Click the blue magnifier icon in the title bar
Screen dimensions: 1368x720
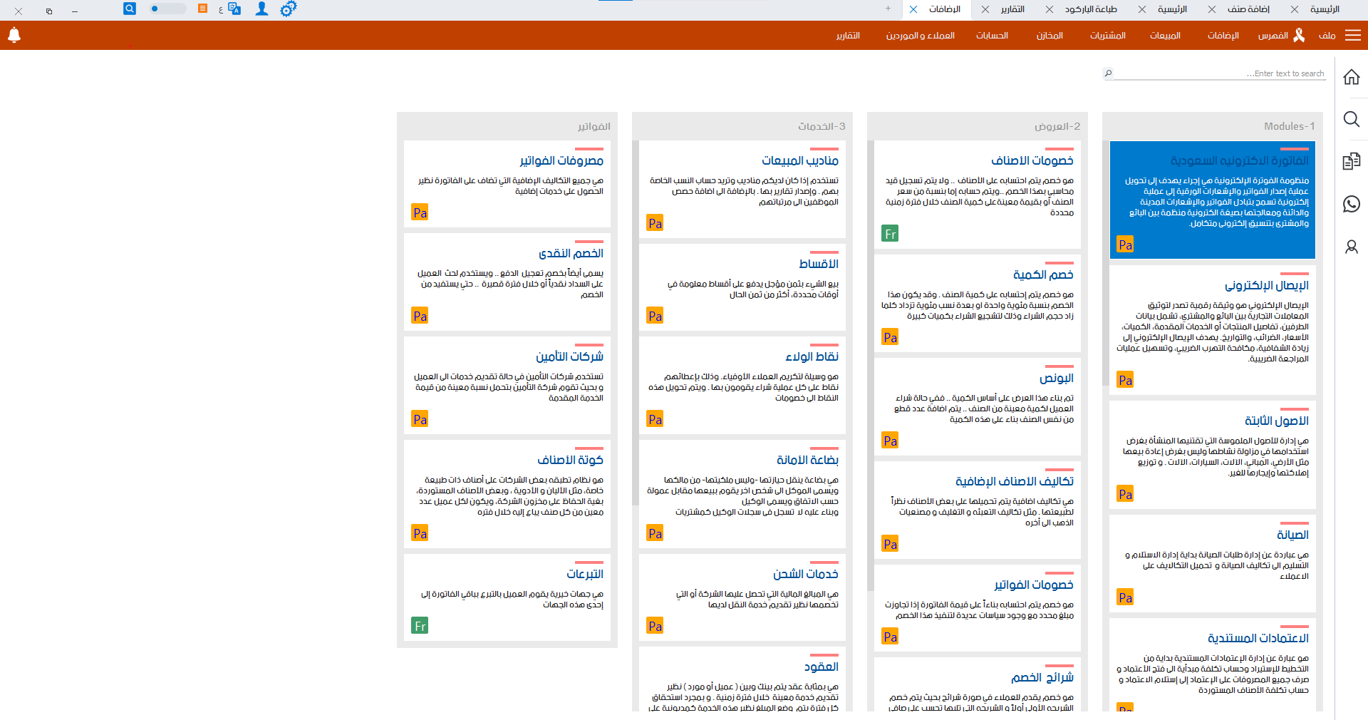[129, 9]
